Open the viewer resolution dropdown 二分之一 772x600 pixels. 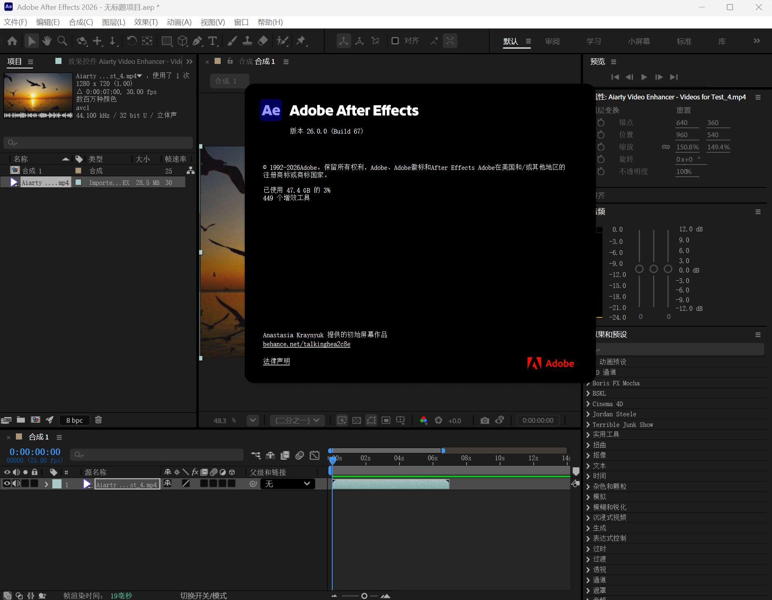tap(297, 420)
